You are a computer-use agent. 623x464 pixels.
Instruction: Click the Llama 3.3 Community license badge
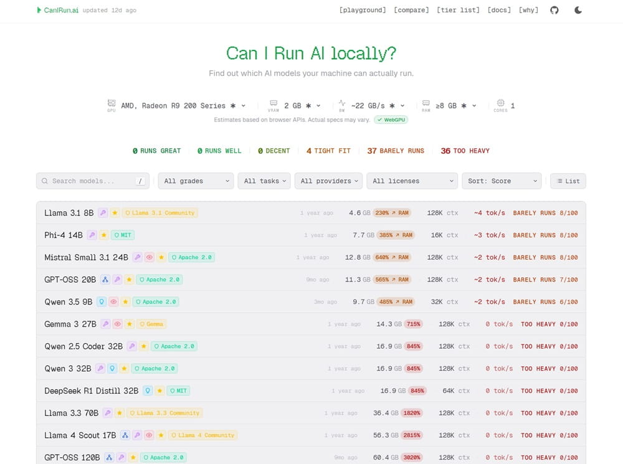[x=164, y=413]
